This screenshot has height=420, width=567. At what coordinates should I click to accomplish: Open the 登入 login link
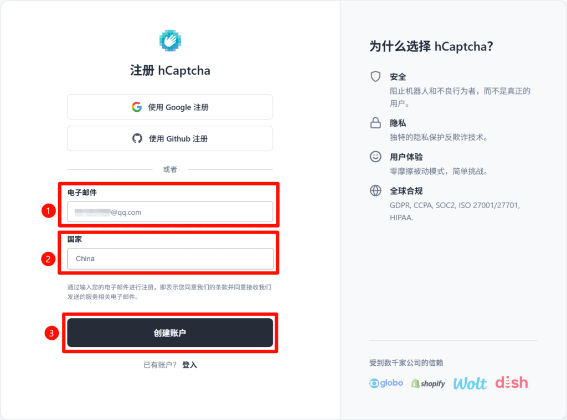tap(189, 365)
